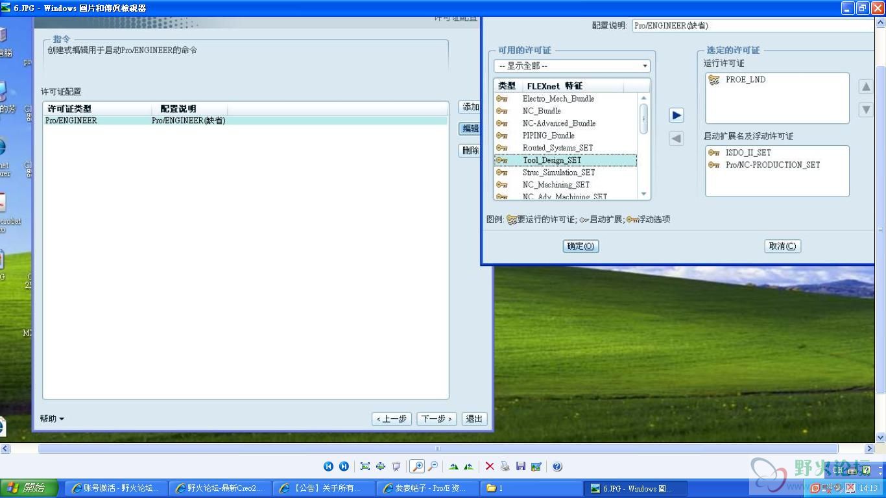886x498 pixels.
Task: Click the 许可证类型 column header
Action: pos(97,109)
